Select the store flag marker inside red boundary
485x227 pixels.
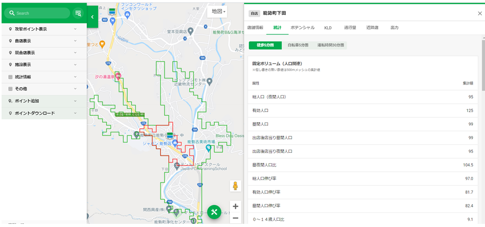tap(170, 135)
